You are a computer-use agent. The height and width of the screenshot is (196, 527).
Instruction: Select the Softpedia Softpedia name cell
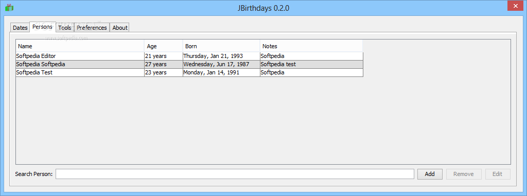click(80, 64)
